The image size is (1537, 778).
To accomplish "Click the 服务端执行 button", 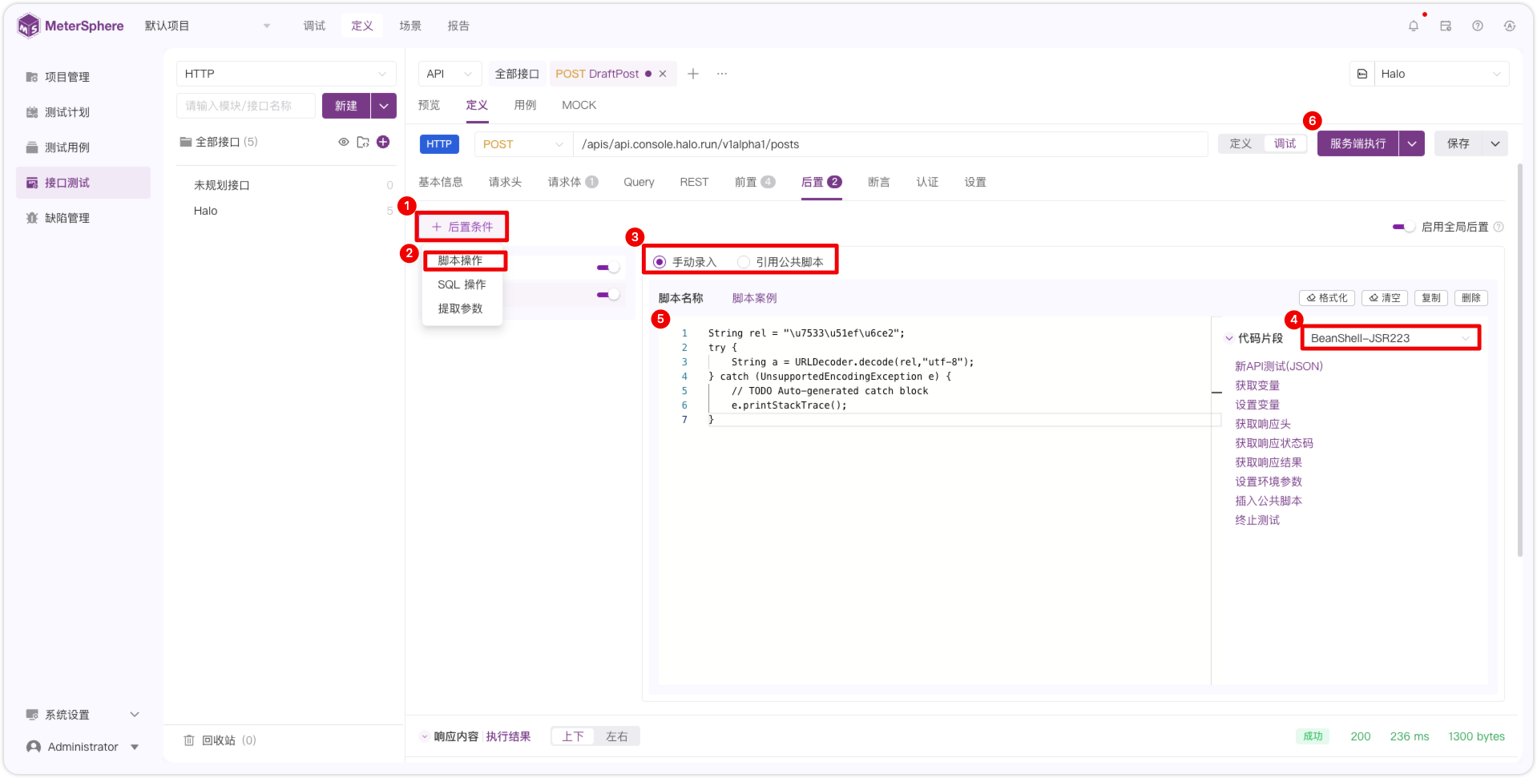I will click(x=1358, y=143).
